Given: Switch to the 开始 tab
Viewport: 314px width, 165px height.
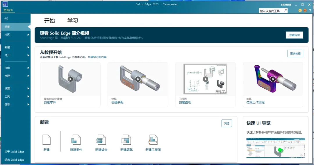Looking at the screenshot, I should [x=49, y=21].
